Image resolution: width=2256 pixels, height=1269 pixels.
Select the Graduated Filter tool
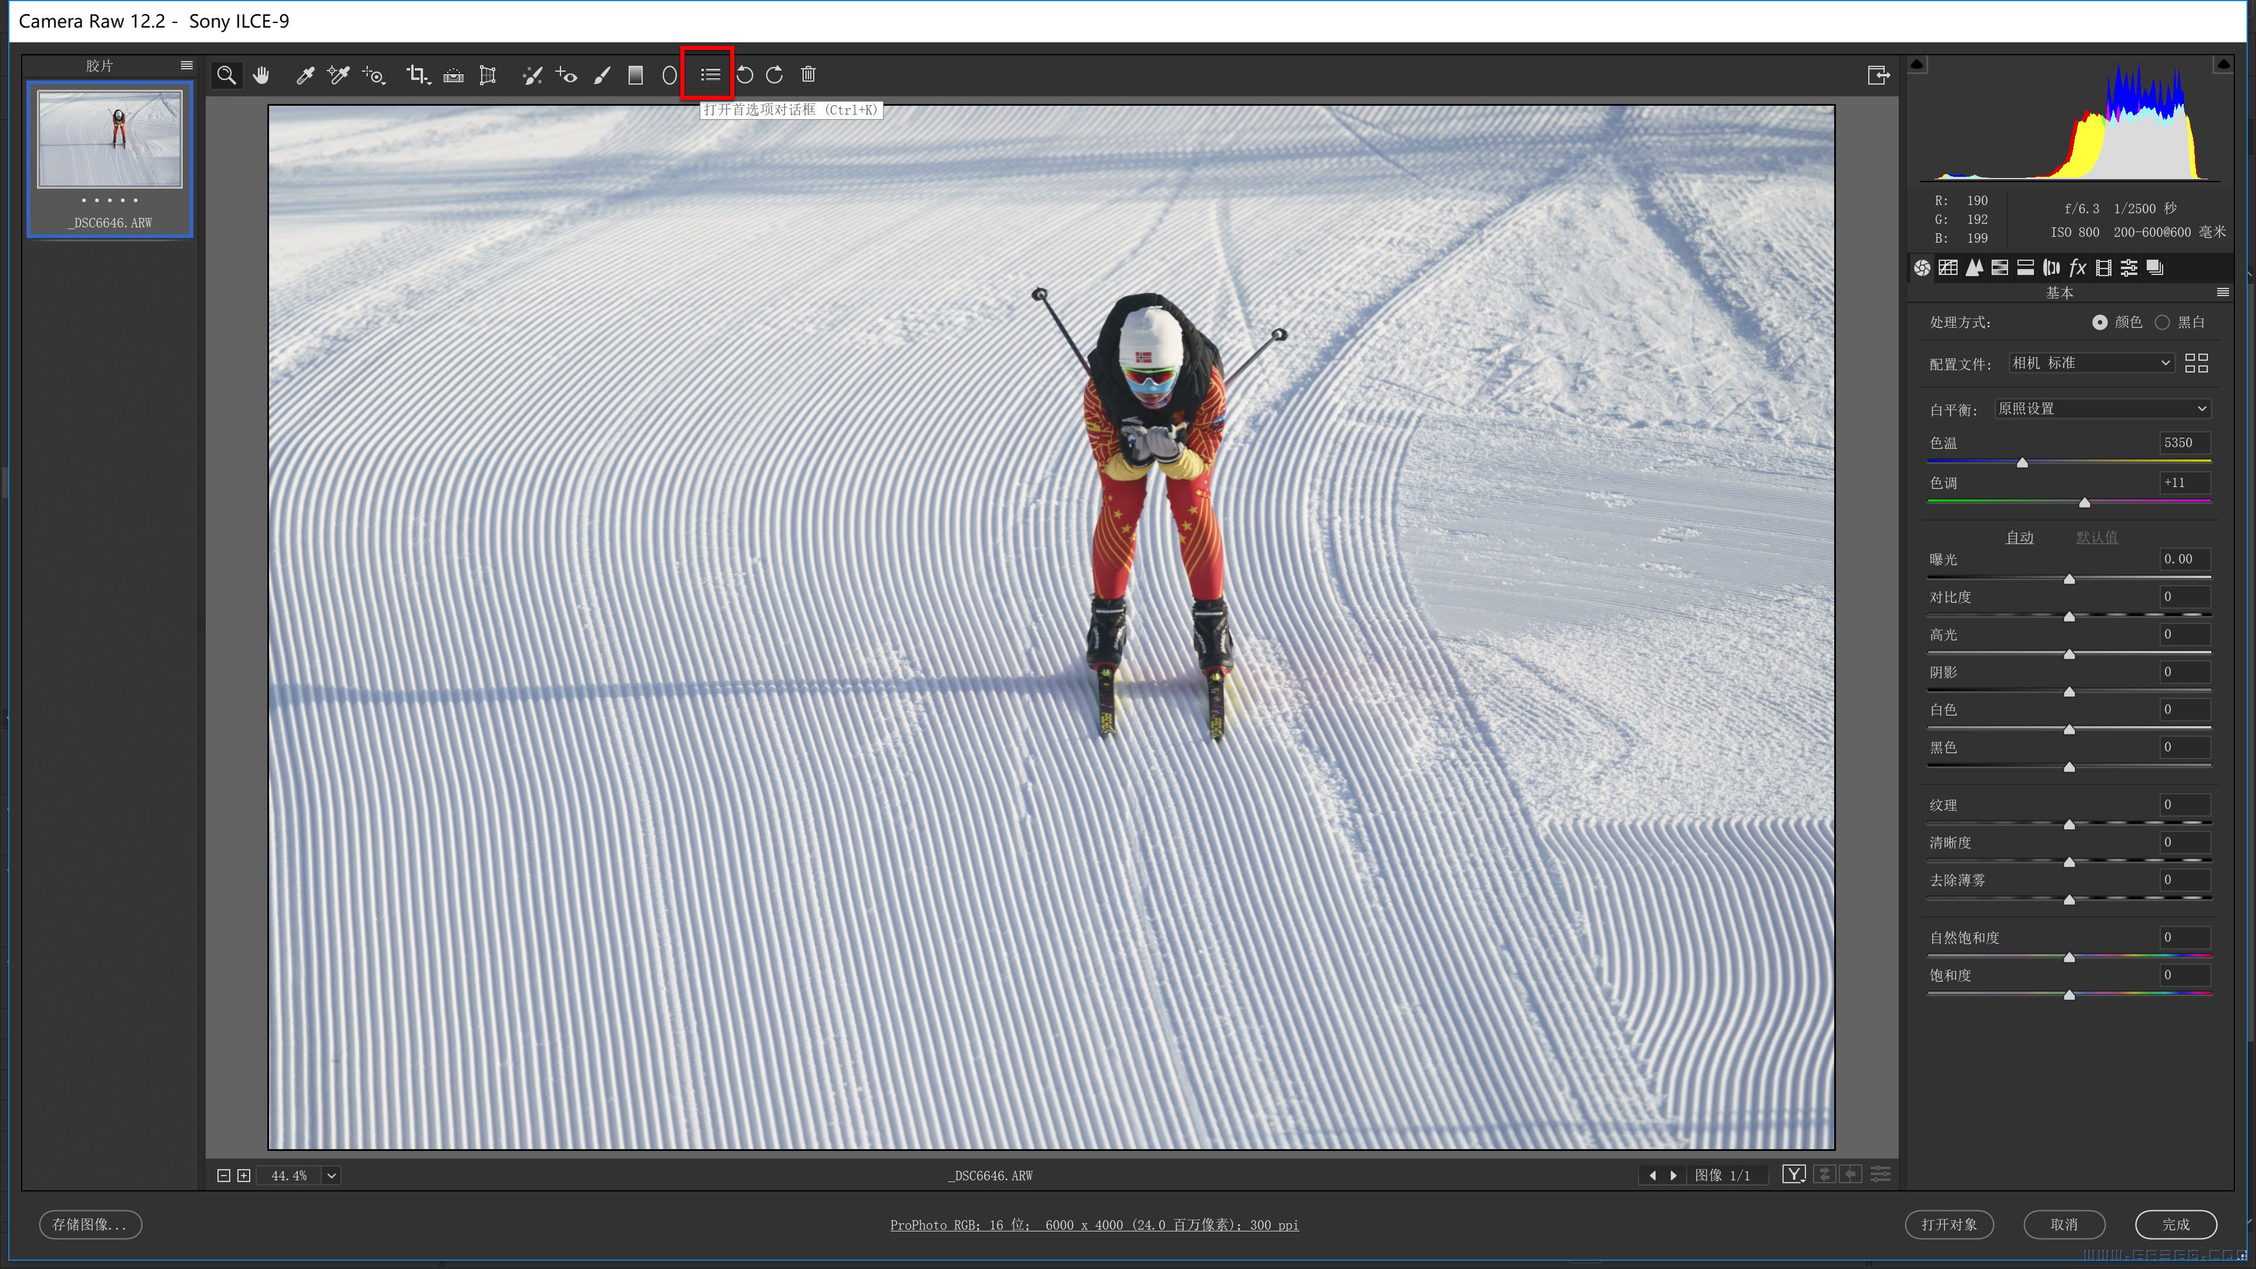coord(636,75)
